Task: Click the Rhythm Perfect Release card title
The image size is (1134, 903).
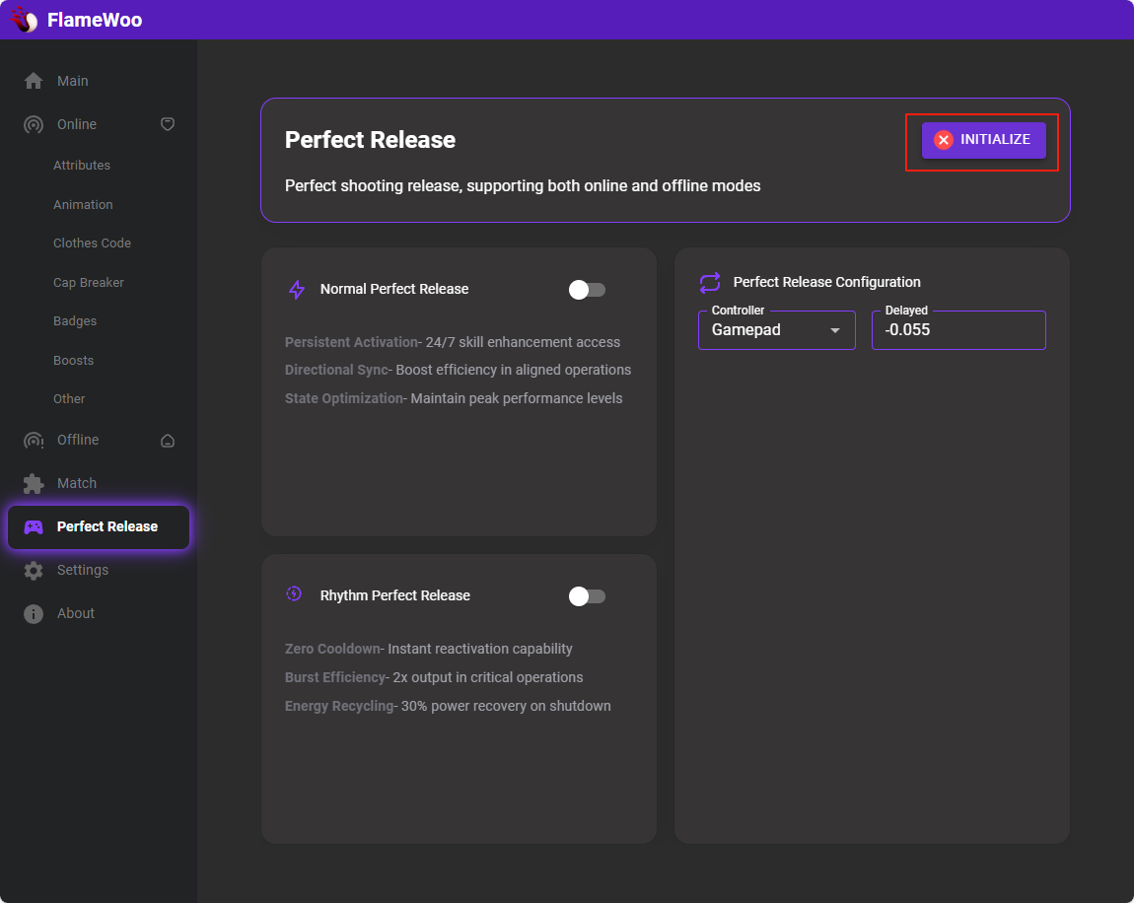Action: [394, 595]
